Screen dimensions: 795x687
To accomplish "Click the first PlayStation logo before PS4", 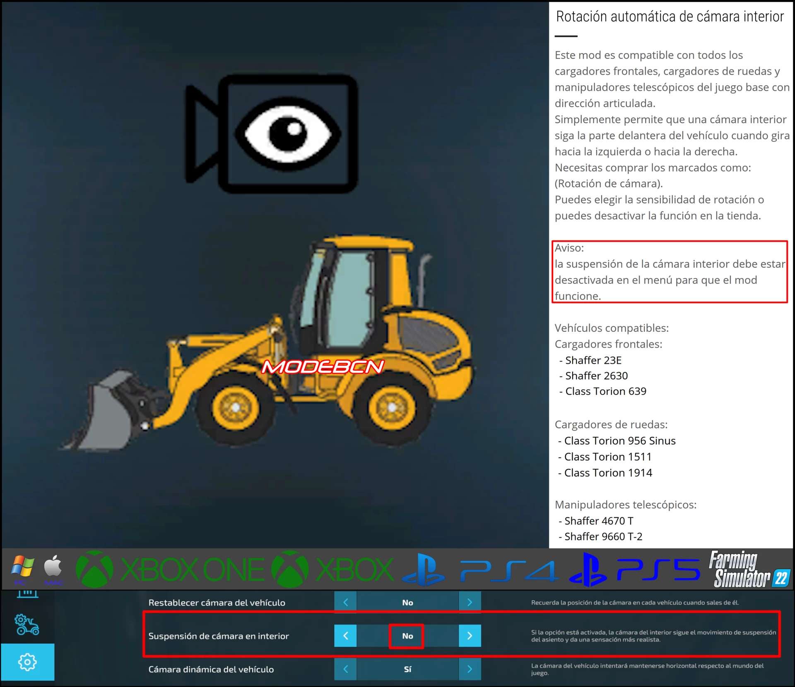I will click(424, 570).
